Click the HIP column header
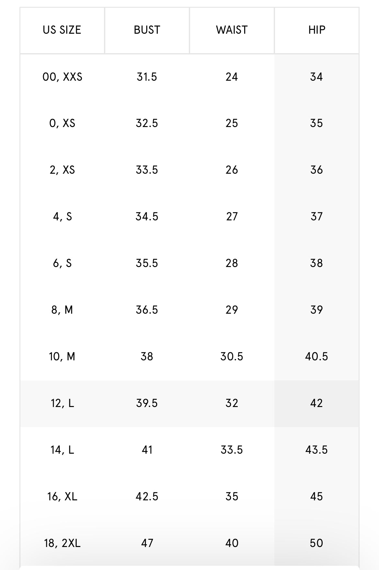The image size is (379, 570). click(316, 30)
